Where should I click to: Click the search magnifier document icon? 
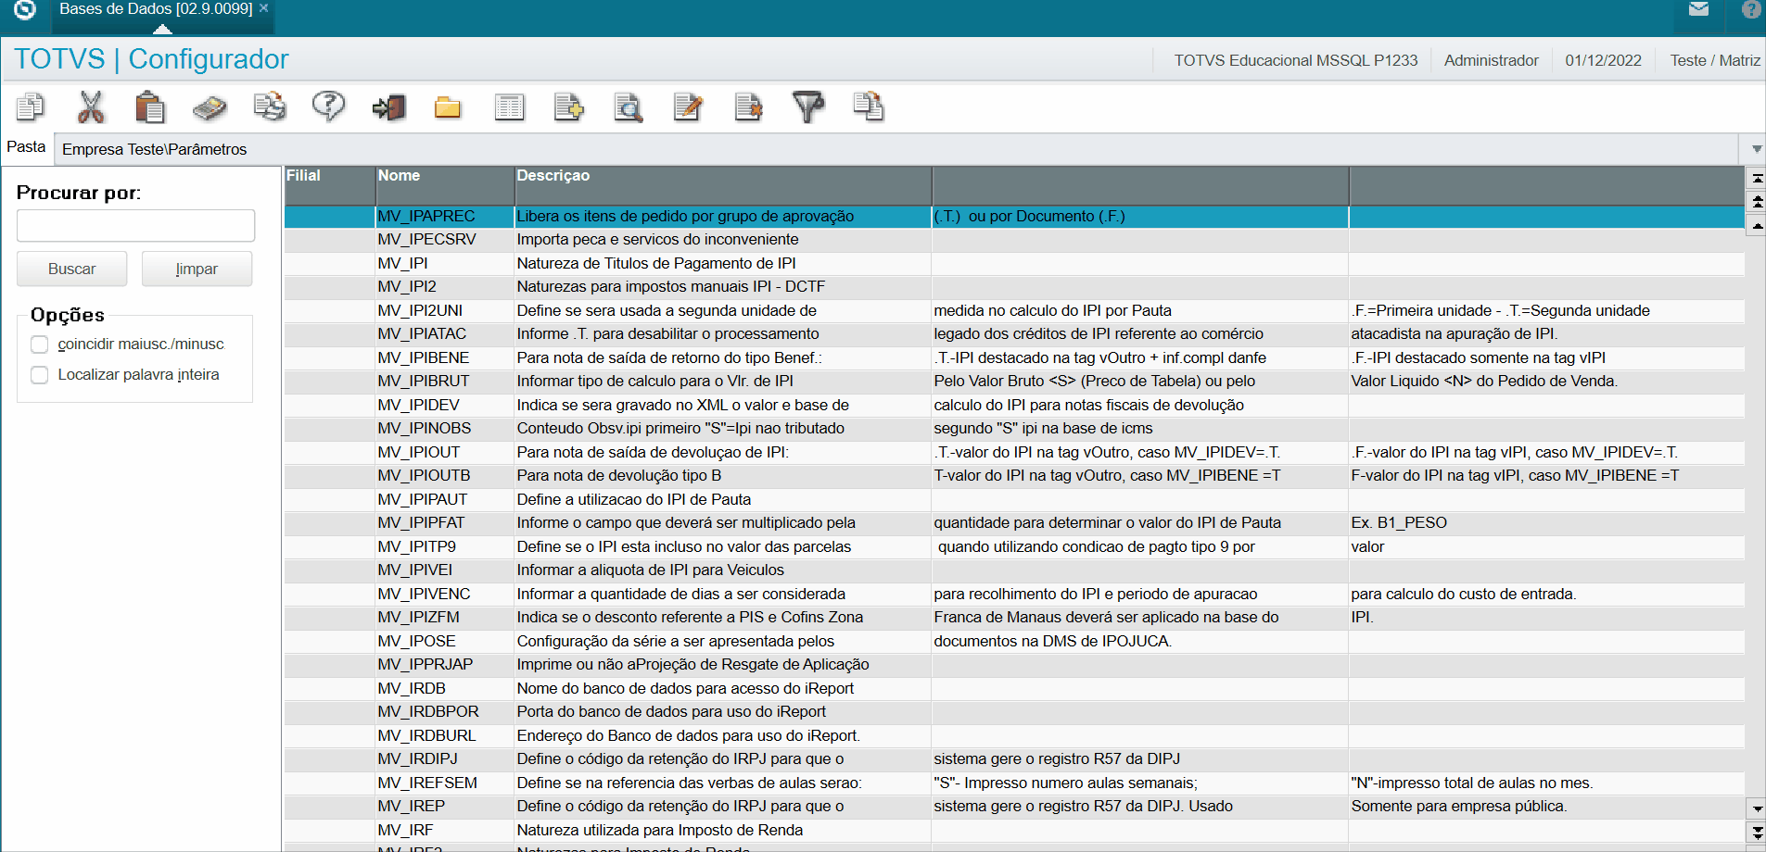[x=629, y=107]
